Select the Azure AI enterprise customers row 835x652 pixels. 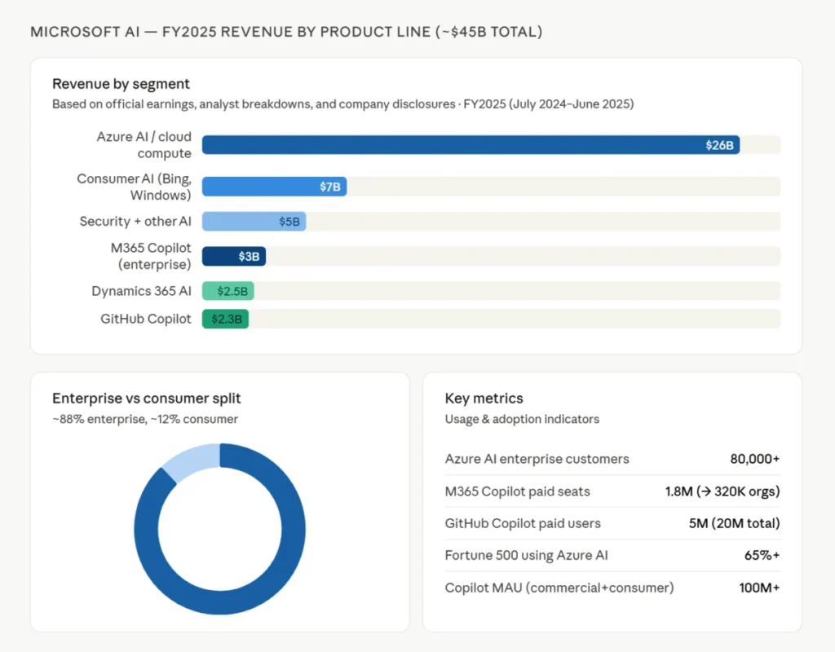click(612, 459)
